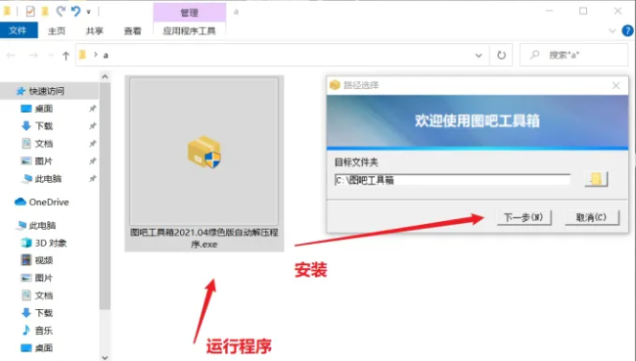
Task: Expand the ribbon with the chevron
Action: click(x=613, y=31)
